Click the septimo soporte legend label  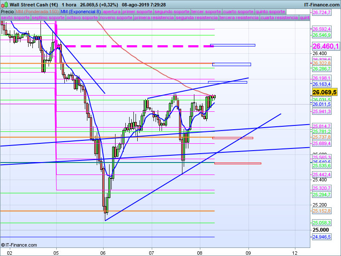48,17
